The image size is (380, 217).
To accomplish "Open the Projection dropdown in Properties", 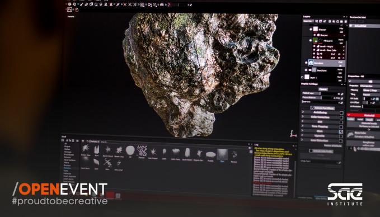I will tap(370, 86).
